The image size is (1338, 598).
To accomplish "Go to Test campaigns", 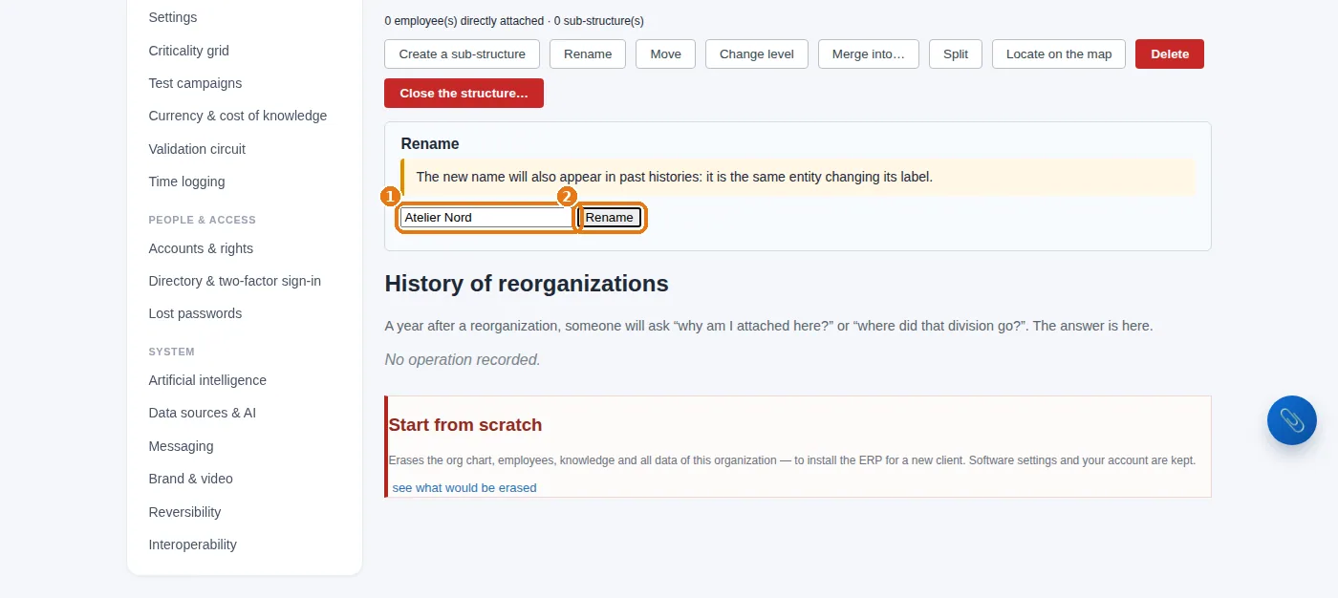I will coord(195,83).
